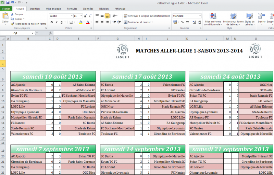This screenshot has height=175, width=274.
Task: Click Reproduire la mise en forme paintbrush
Action: tap(13, 24)
